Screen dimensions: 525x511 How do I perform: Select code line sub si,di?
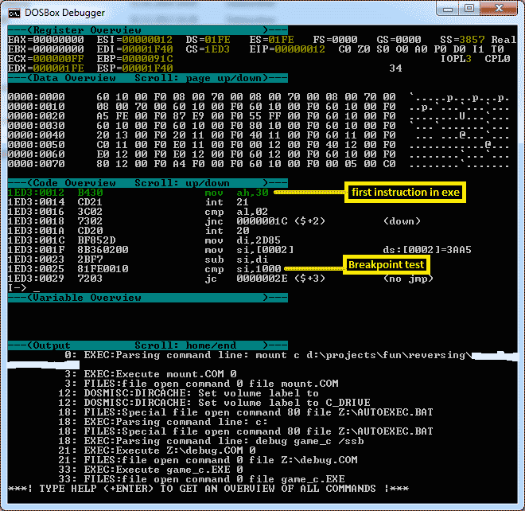[138, 259]
